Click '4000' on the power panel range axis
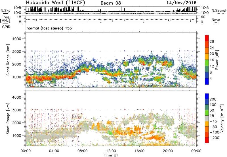227x157 pixels. point(17,39)
